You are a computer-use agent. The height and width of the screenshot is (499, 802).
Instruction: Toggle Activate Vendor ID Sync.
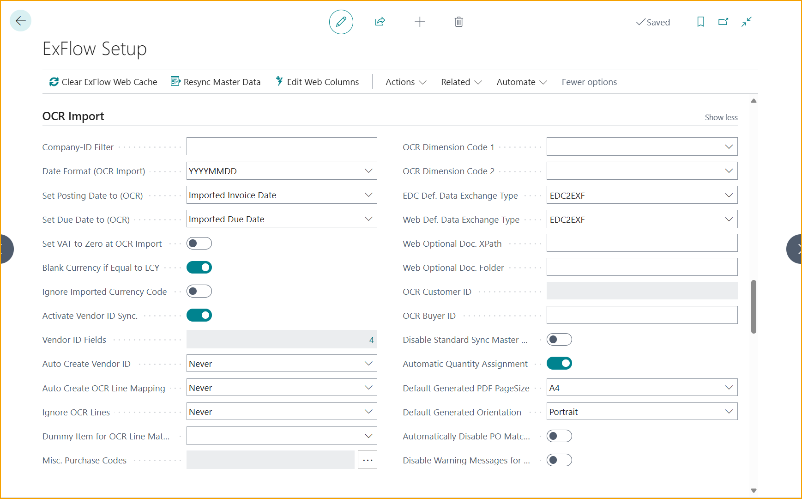coord(199,316)
